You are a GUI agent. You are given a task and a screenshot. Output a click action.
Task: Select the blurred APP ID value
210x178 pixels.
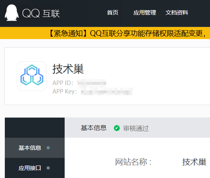click(92, 83)
